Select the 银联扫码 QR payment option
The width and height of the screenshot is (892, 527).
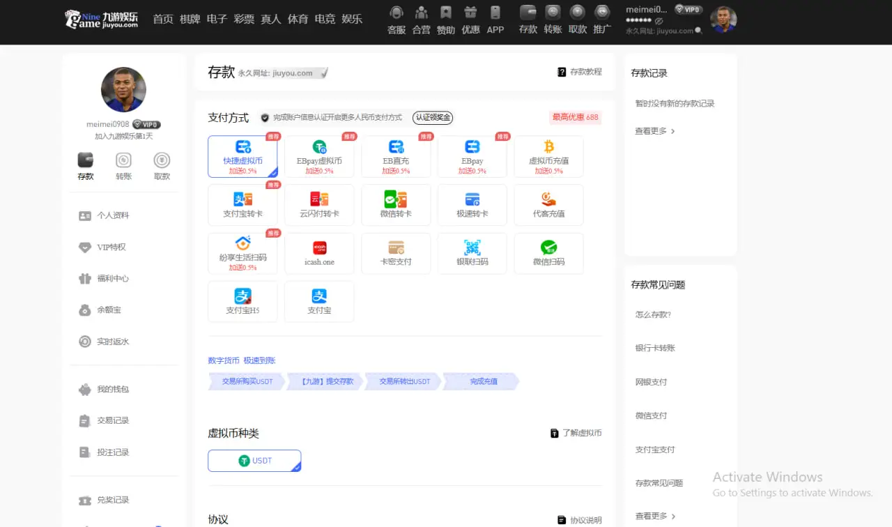tap(472, 253)
